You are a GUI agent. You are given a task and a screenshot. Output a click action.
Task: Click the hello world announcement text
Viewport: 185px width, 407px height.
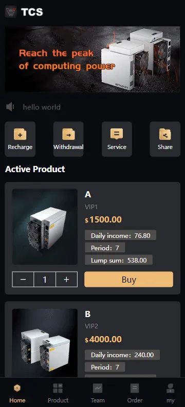click(42, 107)
